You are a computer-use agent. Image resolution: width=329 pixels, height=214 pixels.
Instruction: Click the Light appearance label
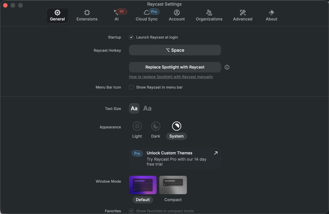(x=137, y=136)
